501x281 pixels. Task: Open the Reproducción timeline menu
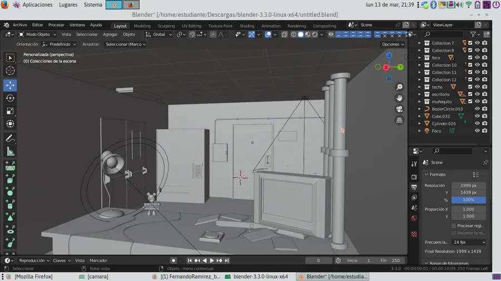coord(34,260)
